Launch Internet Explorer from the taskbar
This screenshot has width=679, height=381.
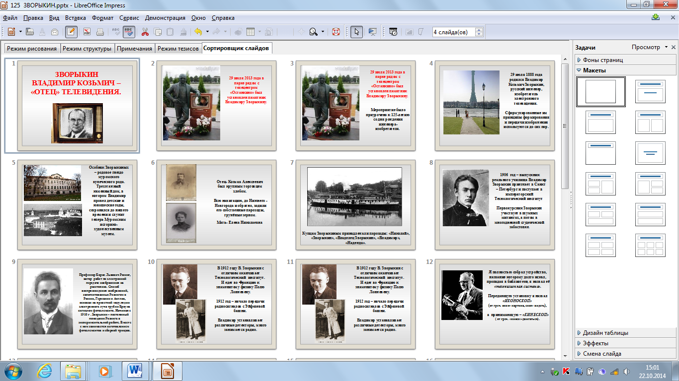[x=45, y=371]
